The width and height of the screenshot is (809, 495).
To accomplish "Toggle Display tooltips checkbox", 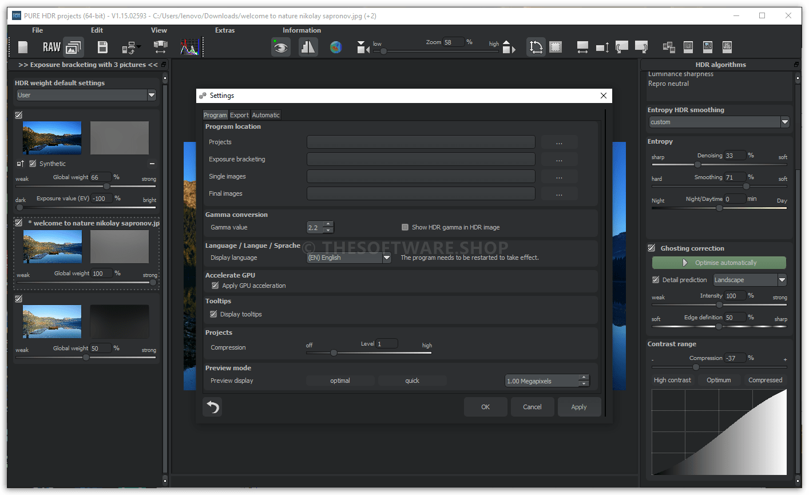I will click(213, 314).
